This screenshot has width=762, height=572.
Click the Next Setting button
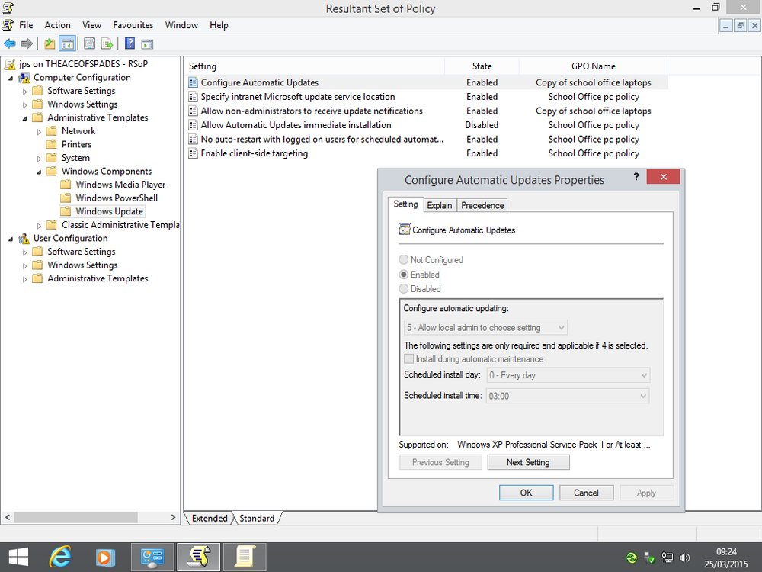click(x=528, y=463)
